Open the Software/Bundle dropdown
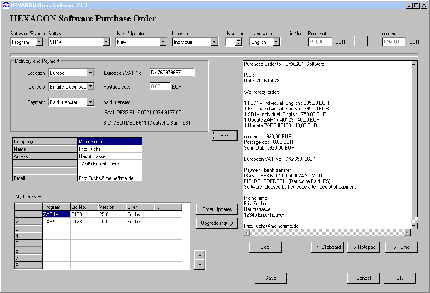 39,42
